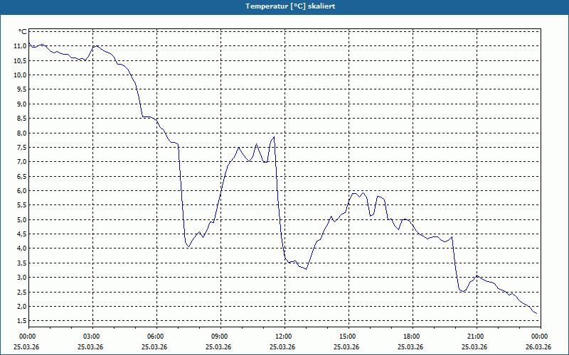Image resolution: width=569 pixels, height=355 pixels.
Task: Click the 2,5 y-axis label
Action: pos(22,292)
